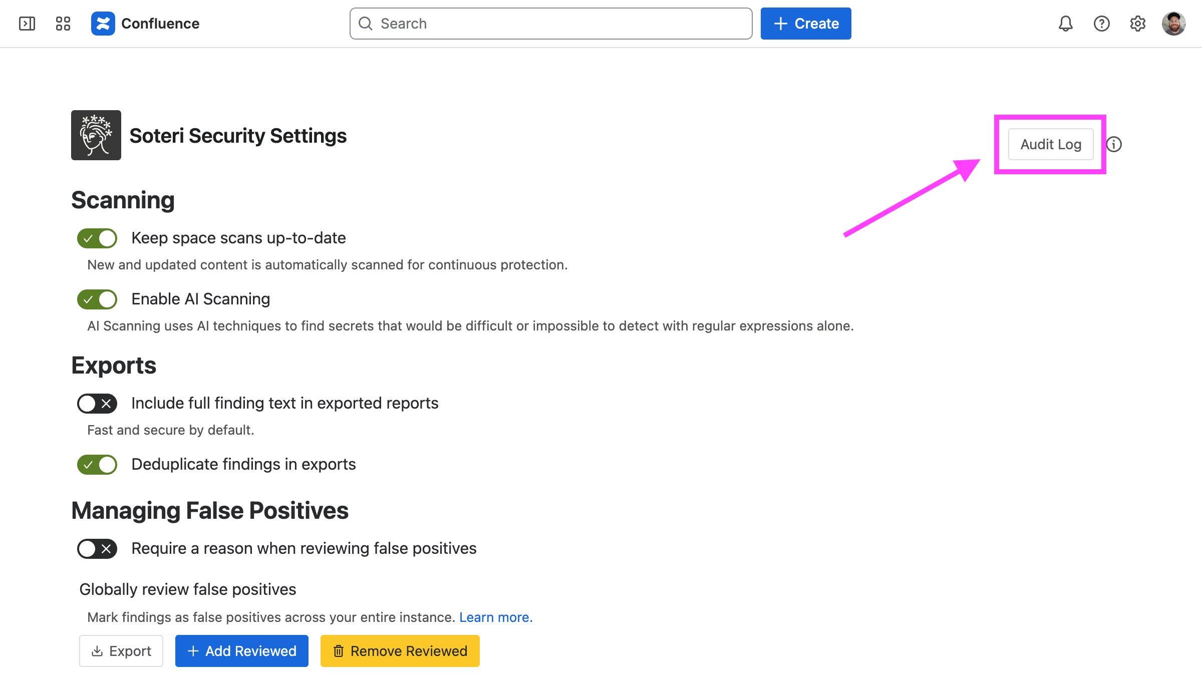Click the Create button
The height and width of the screenshot is (679, 1202).
click(806, 24)
